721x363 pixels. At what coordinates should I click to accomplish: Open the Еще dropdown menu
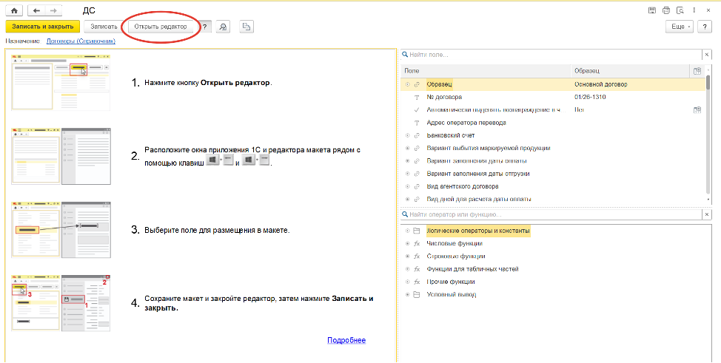(x=680, y=27)
